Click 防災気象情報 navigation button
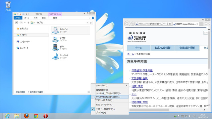 tap(163, 48)
